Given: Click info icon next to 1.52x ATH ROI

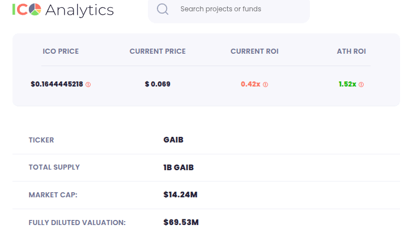Looking at the screenshot, I should tap(361, 84).
